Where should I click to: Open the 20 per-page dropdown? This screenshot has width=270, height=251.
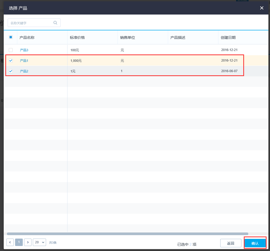(39, 242)
